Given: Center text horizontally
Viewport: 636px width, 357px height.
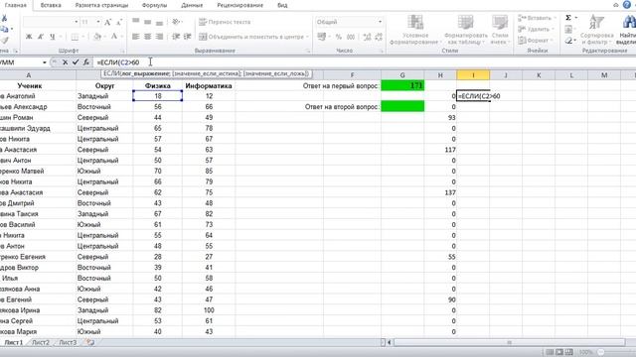Looking at the screenshot, I should tap(148, 37).
